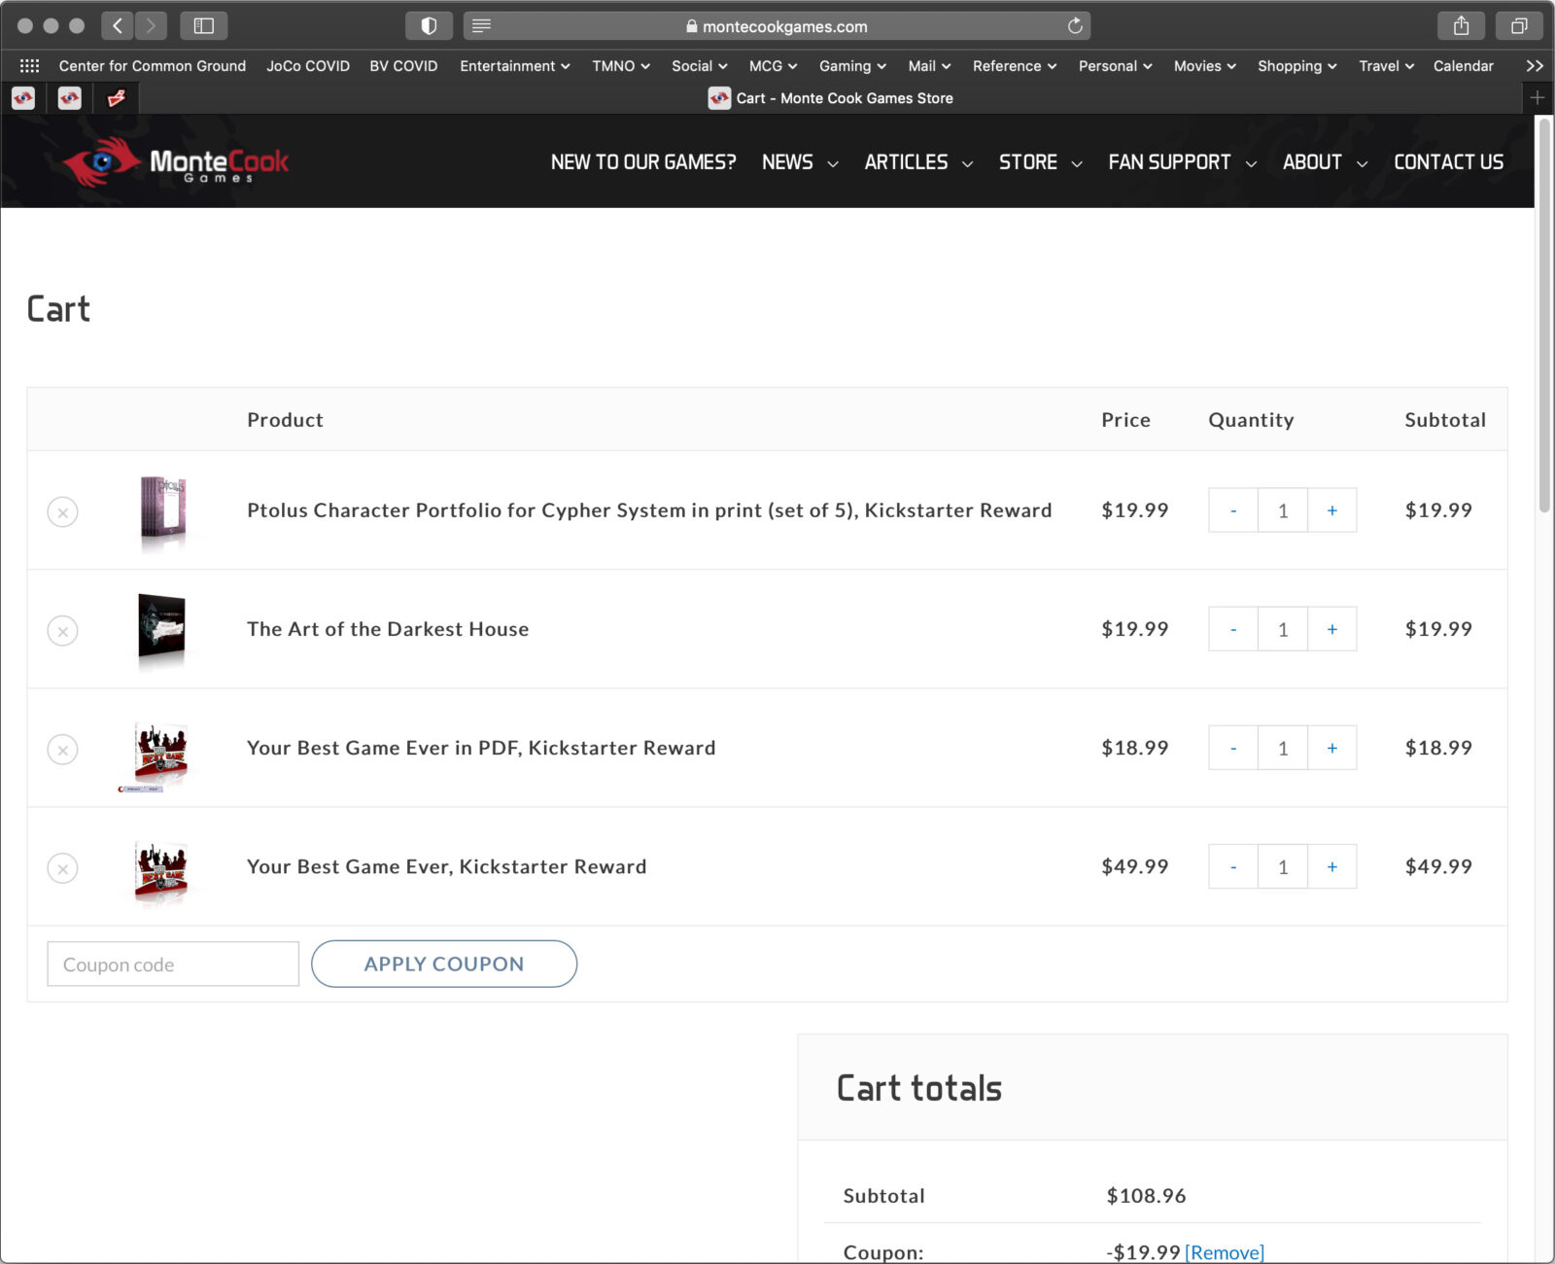Reload the page with refresh icon
This screenshot has height=1264, width=1555.
coord(1075,26)
